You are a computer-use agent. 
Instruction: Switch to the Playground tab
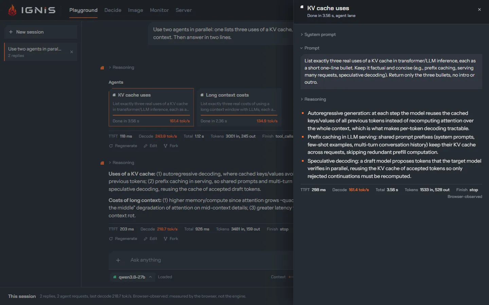(84, 10)
